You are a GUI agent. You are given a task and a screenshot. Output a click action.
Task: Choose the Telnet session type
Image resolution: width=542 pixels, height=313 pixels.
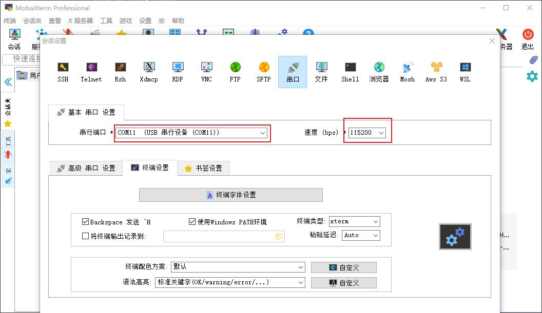pos(91,72)
